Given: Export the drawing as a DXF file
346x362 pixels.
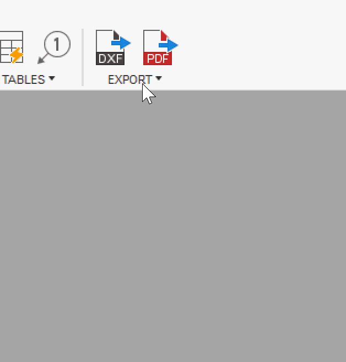Looking at the screenshot, I should pos(113,47).
